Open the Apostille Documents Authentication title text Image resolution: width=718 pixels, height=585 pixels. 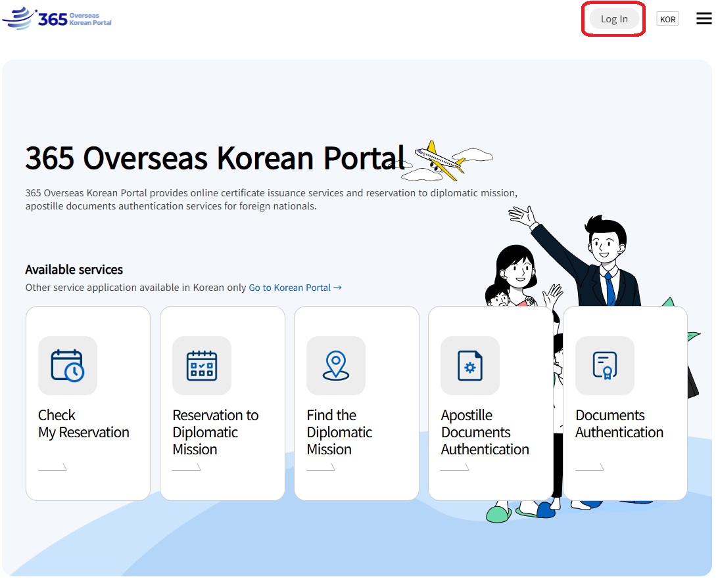coord(485,432)
